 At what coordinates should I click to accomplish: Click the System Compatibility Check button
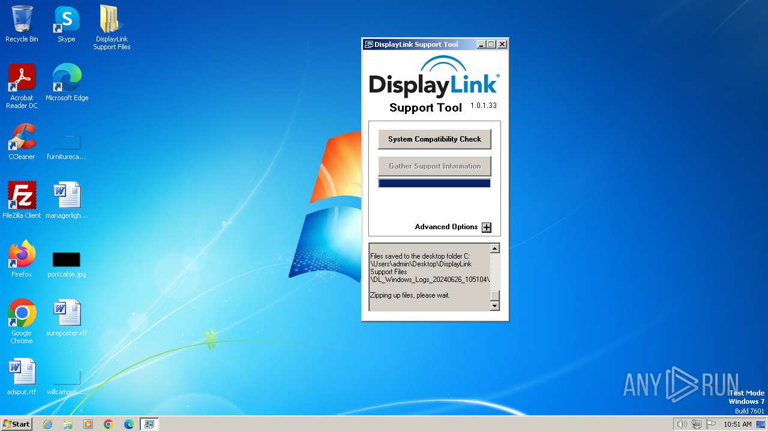tap(434, 139)
